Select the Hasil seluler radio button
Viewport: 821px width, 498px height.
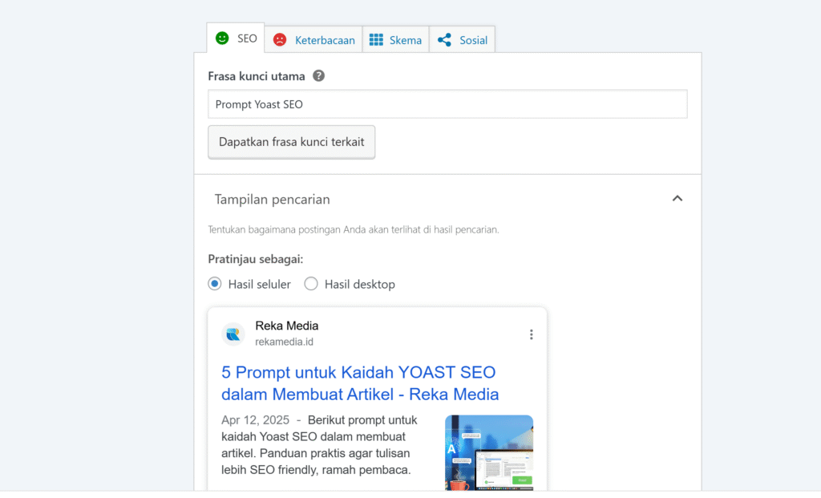point(215,284)
